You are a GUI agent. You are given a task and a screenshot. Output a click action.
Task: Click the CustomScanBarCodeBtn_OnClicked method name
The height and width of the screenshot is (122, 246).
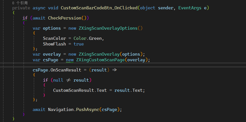tap(99, 8)
